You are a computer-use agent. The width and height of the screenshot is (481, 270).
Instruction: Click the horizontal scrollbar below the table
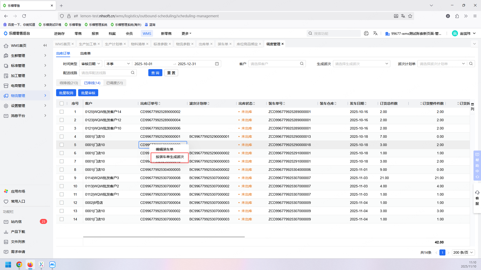(x=164, y=237)
